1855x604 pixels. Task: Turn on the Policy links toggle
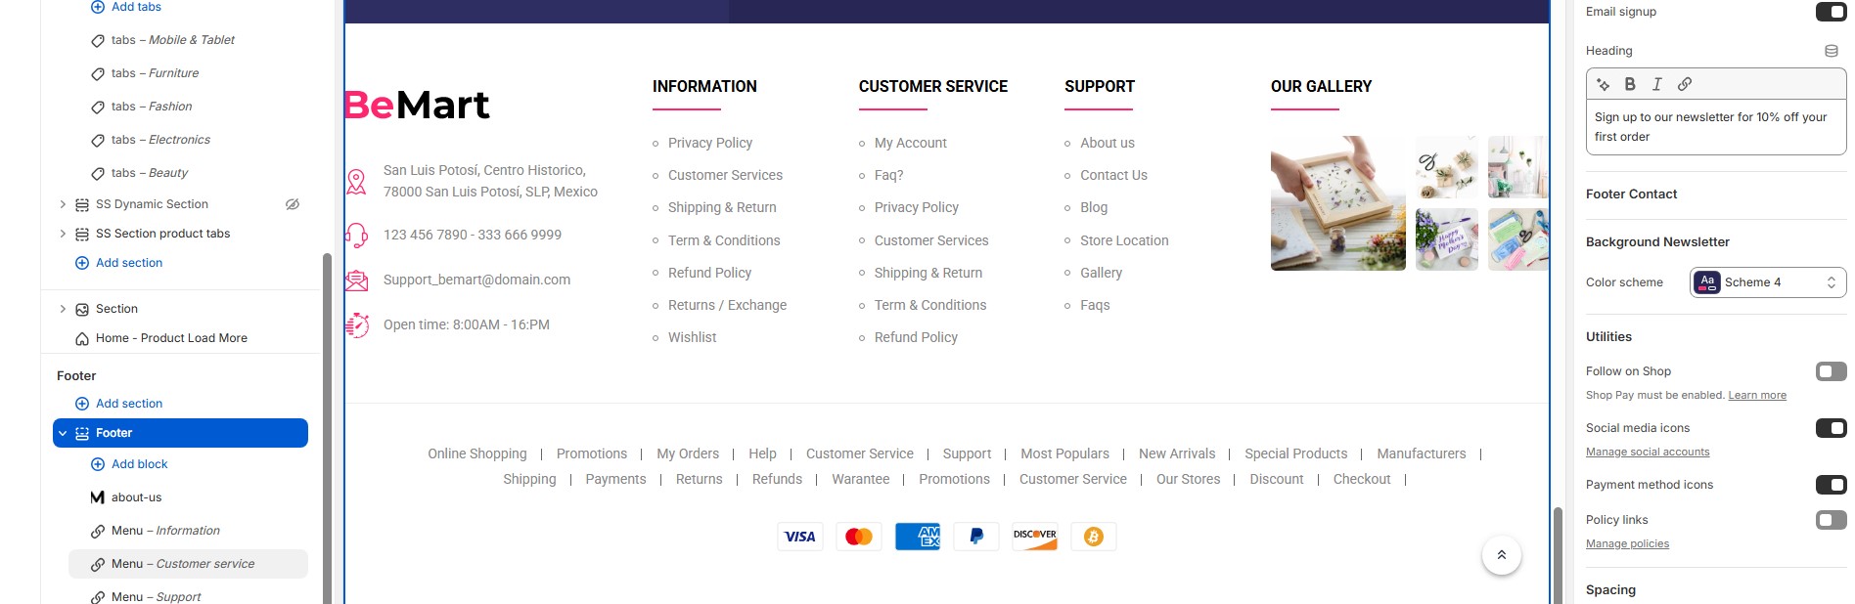point(1831,520)
